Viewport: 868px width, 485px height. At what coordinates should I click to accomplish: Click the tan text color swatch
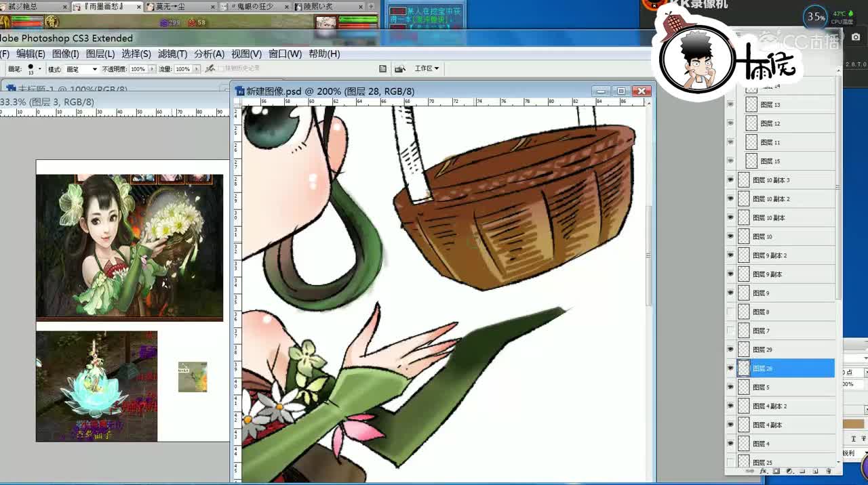coord(854,425)
